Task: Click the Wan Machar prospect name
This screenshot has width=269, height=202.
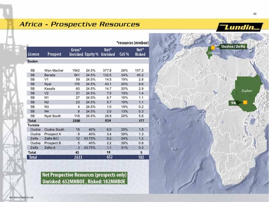Action: point(54,70)
